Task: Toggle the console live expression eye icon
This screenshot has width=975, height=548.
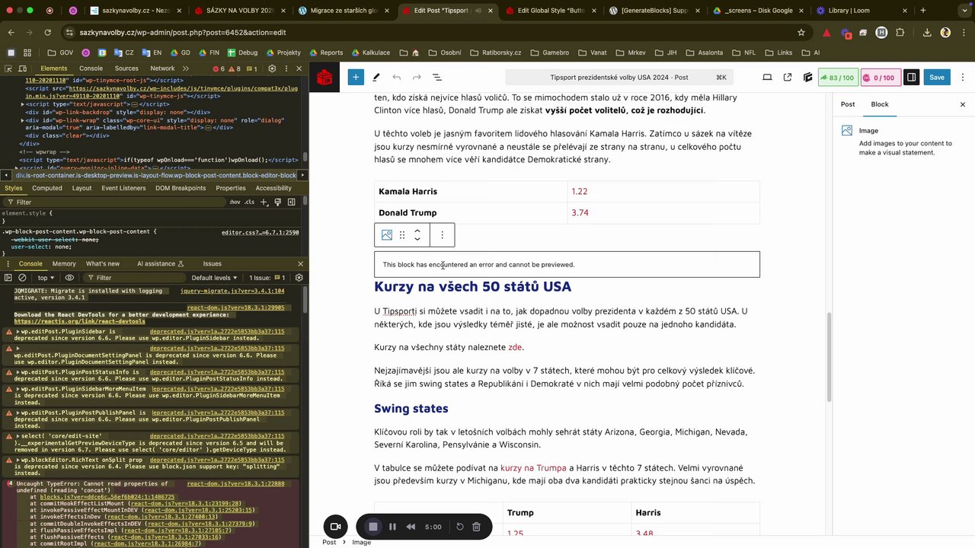Action: [69, 278]
